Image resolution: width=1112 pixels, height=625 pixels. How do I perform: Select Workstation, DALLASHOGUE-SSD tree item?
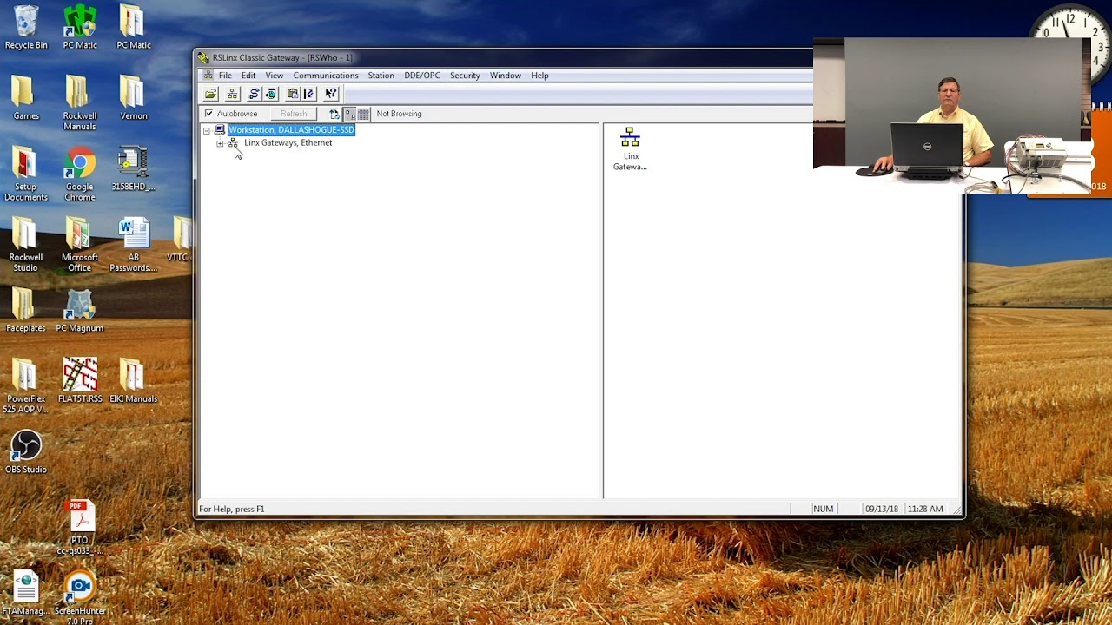pyautogui.click(x=291, y=129)
